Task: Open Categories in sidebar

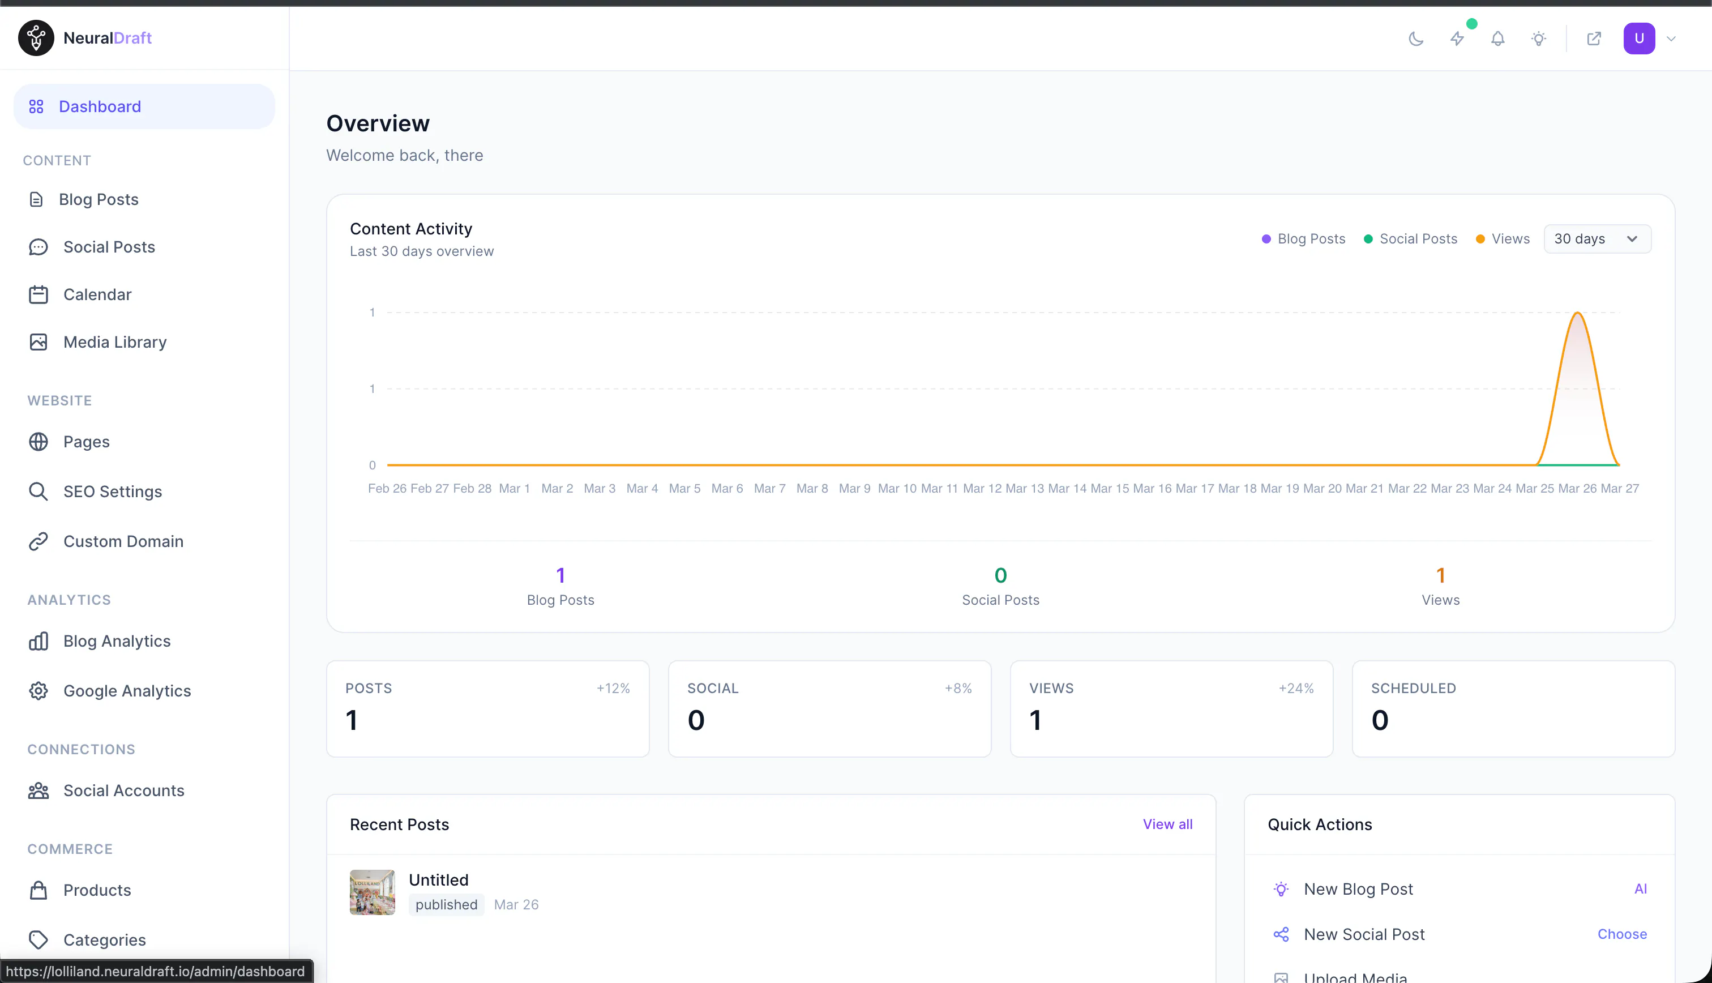Action: point(105,940)
